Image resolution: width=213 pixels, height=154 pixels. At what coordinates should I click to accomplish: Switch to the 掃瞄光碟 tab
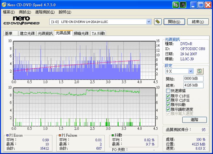point(81,33)
